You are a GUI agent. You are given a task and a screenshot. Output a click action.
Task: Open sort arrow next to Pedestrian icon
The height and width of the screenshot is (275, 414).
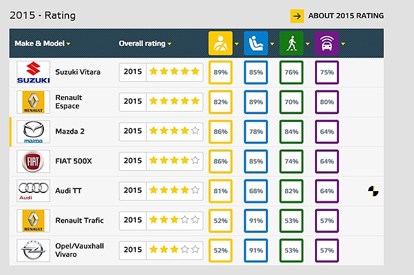click(308, 44)
